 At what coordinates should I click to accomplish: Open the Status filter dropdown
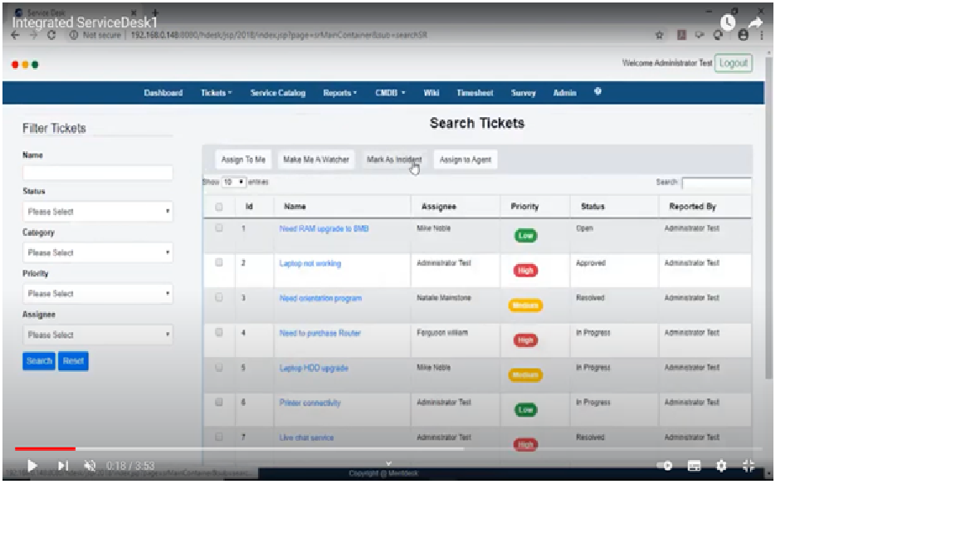[x=98, y=212]
